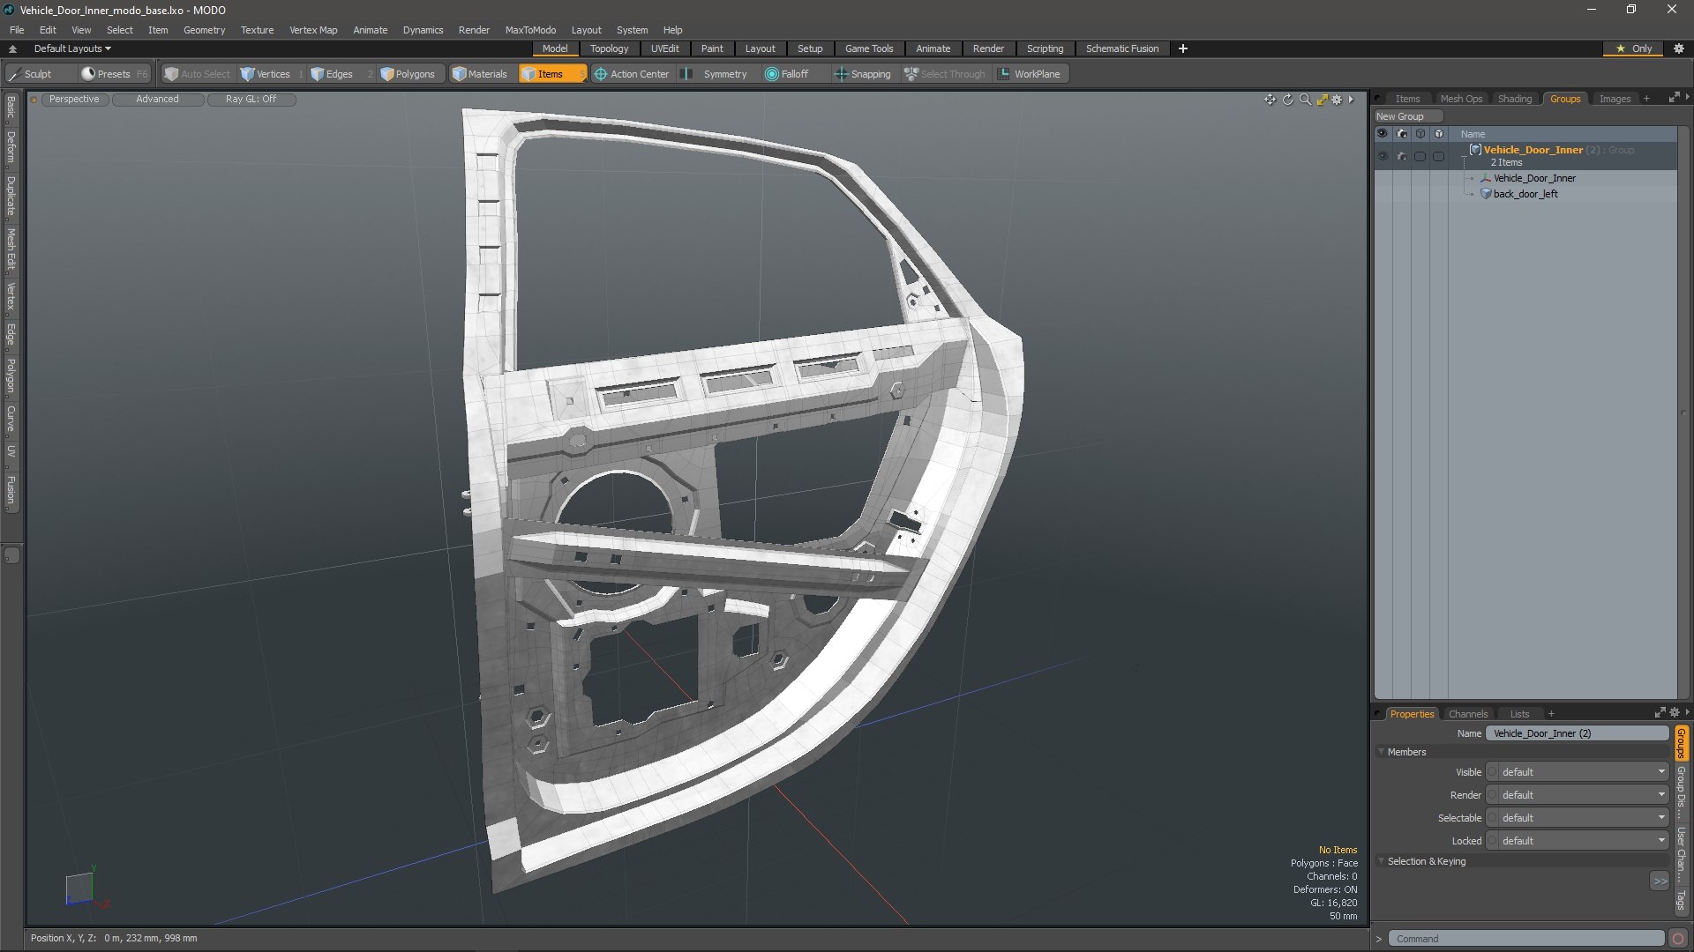Screen dimensions: 1694x952
Task: Click the viewport pan control icon
Action: tap(1270, 100)
